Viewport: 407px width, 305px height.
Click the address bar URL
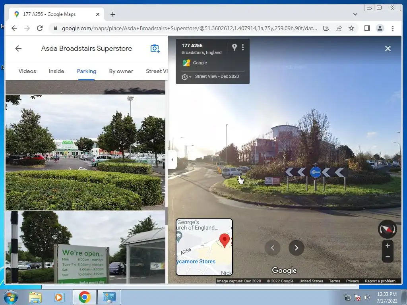click(189, 28)
